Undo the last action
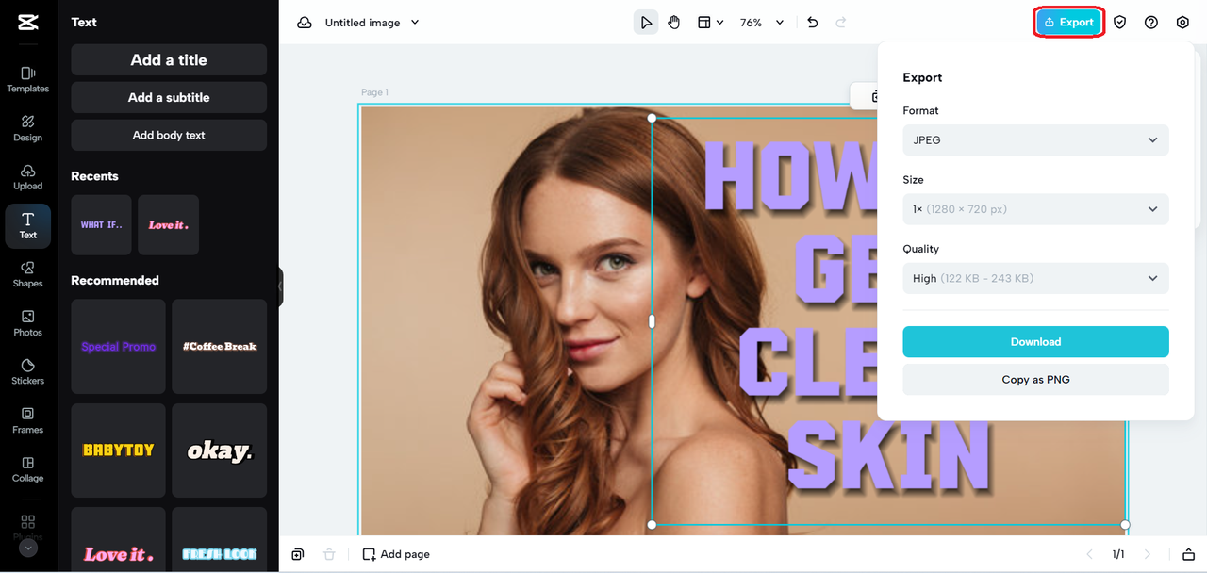 813,23
